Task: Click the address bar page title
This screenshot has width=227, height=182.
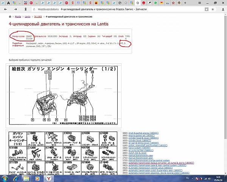Action: coord(104,9)
